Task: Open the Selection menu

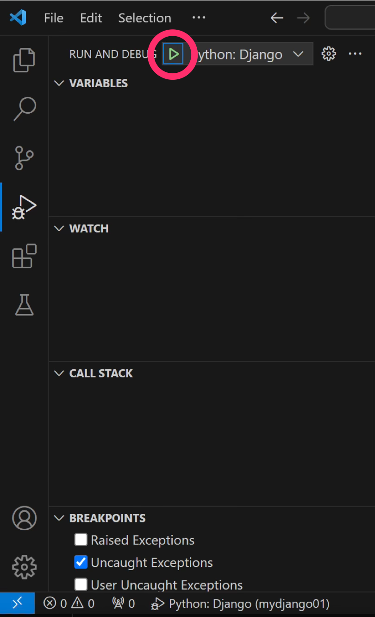Action: pyautogui.click(x=144, y=18)
